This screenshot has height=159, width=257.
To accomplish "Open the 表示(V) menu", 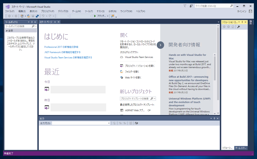I will click(x=33, y=11).
